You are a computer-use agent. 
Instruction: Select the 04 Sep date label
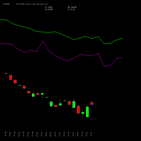coord(55,134)
